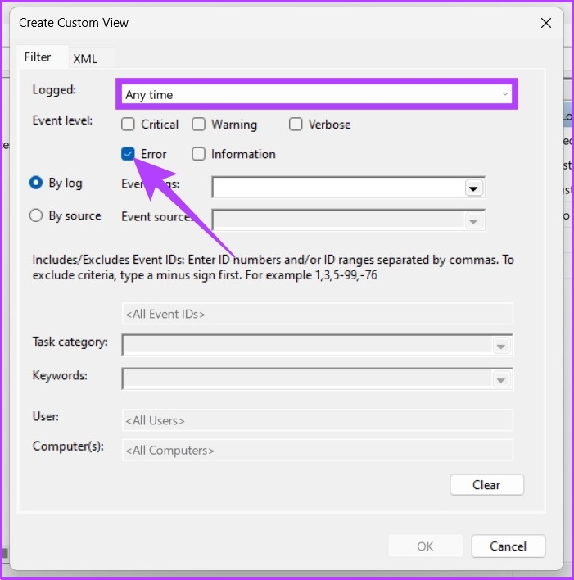Viewport: 574px width, 580px height.
Task: Choose the By source radio option
Action: click(x=36, y=215)
